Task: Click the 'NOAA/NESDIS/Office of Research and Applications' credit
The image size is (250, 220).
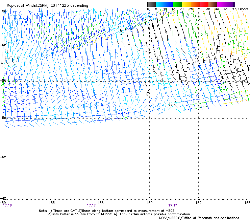Action: point(199,218)
